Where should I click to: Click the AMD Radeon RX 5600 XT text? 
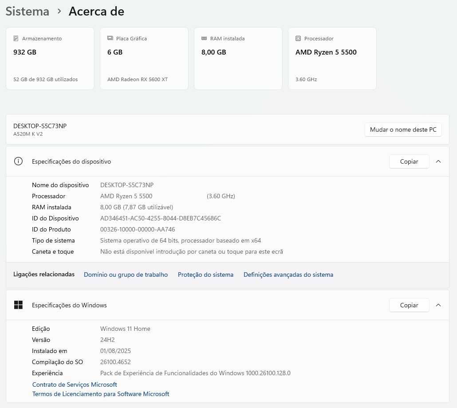(x=138, y=79)
